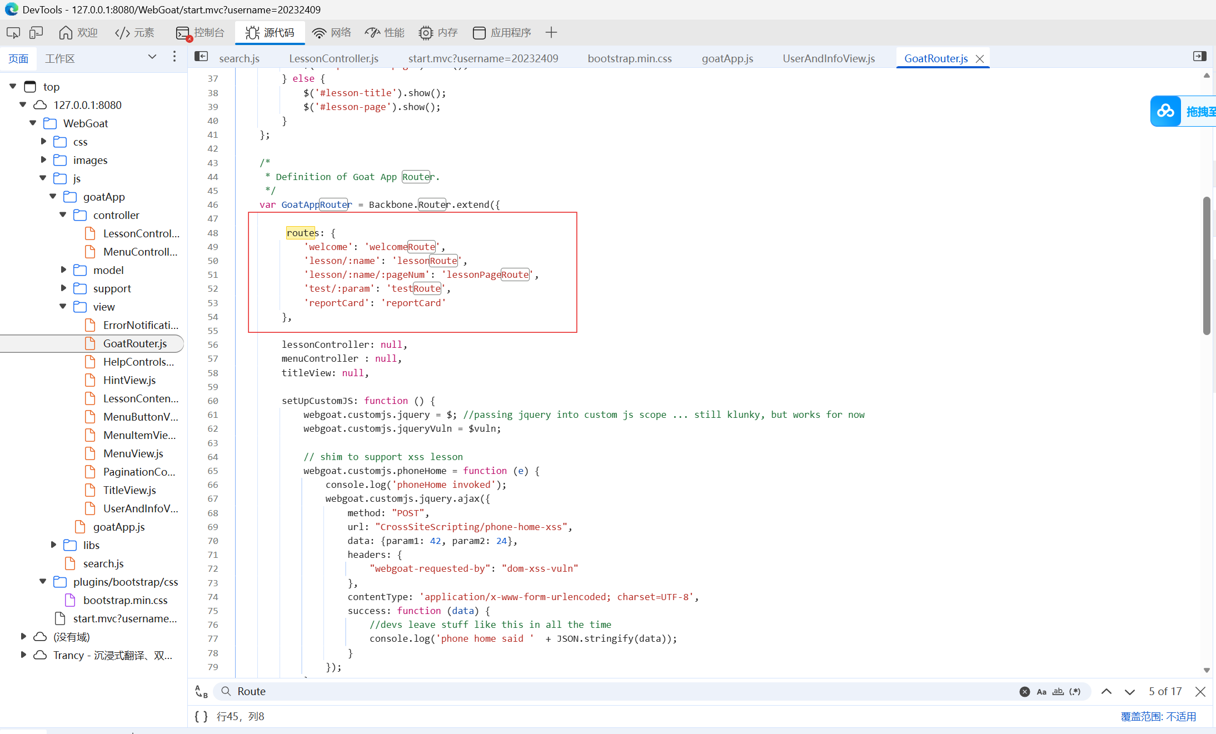Clear the Route search text
Screen dimensions: 1216x734
pos(1024,692)
